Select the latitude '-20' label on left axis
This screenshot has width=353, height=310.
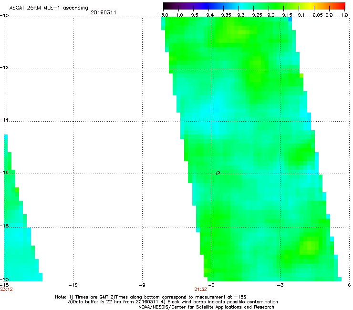(x=4, y=279)
